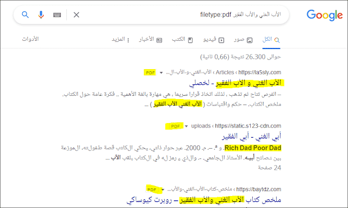This screenshot has width=348, height=208.
Task: Click the video tab play icon
Action: click(x=221, y=40)
